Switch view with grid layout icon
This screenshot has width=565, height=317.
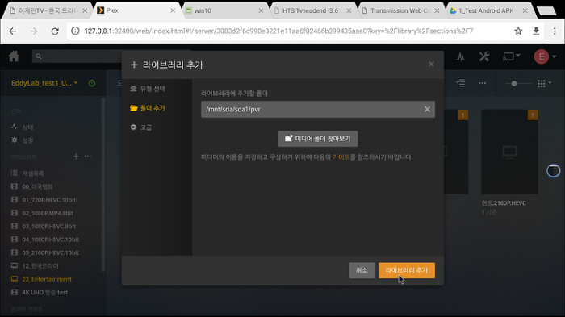coord(544,83)
